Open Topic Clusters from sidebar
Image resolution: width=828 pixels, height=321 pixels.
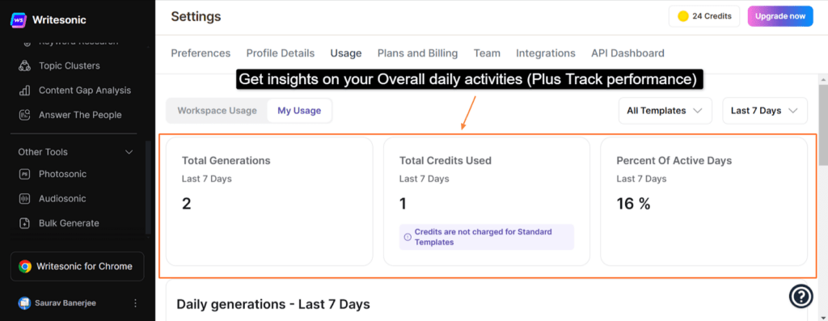[69, 66]
